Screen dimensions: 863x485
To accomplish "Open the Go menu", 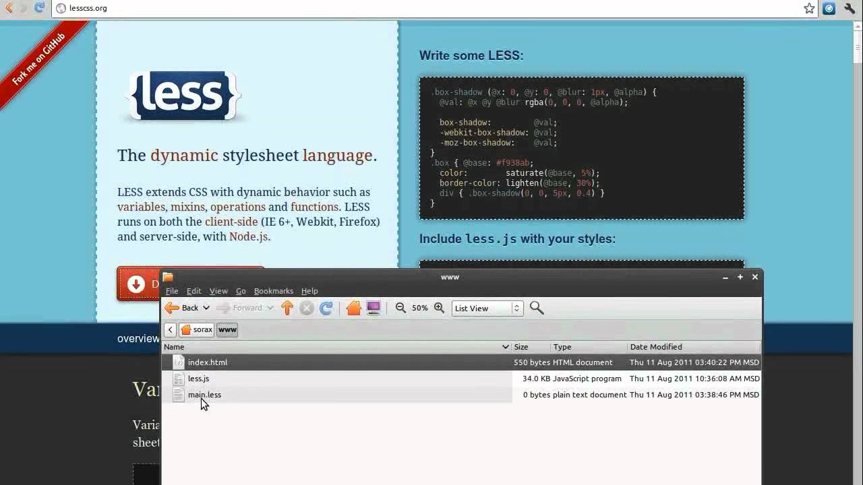I will point(241,291).
